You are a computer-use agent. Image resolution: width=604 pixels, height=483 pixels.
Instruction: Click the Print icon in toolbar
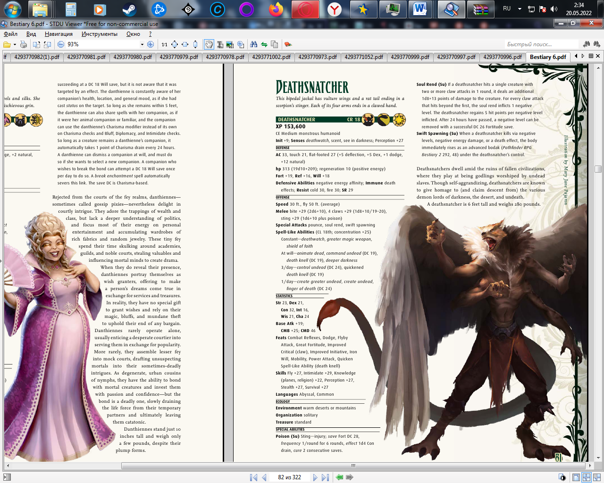[x=24, y=44]
